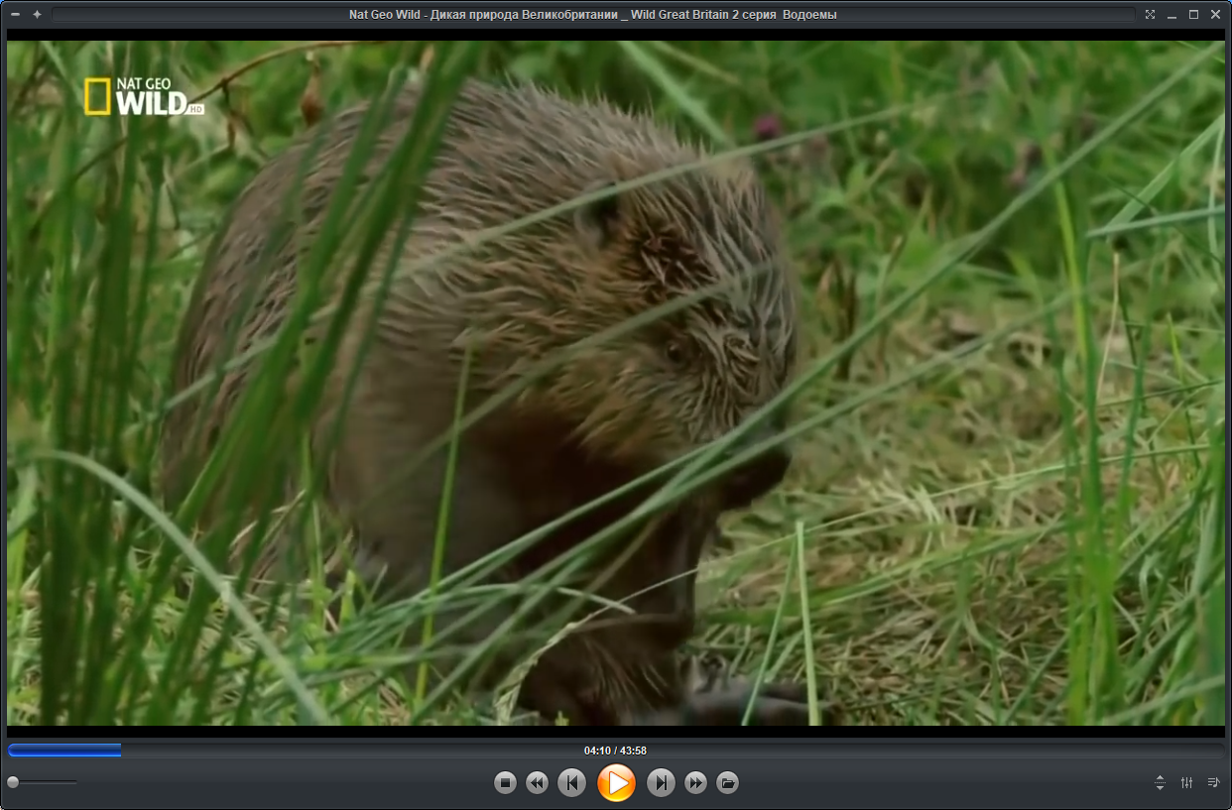Viewport: 1232px width, 810px height.
Task: Maximize the player window
Action: 1193,15
